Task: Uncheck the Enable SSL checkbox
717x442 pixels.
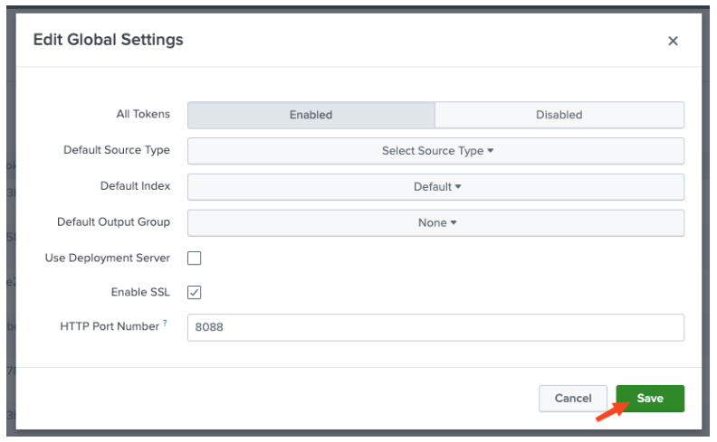Action: (195, 292)
